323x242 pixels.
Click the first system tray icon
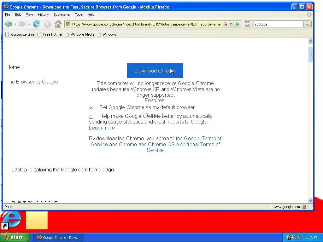pyautogui.click(x=288, y=238)
